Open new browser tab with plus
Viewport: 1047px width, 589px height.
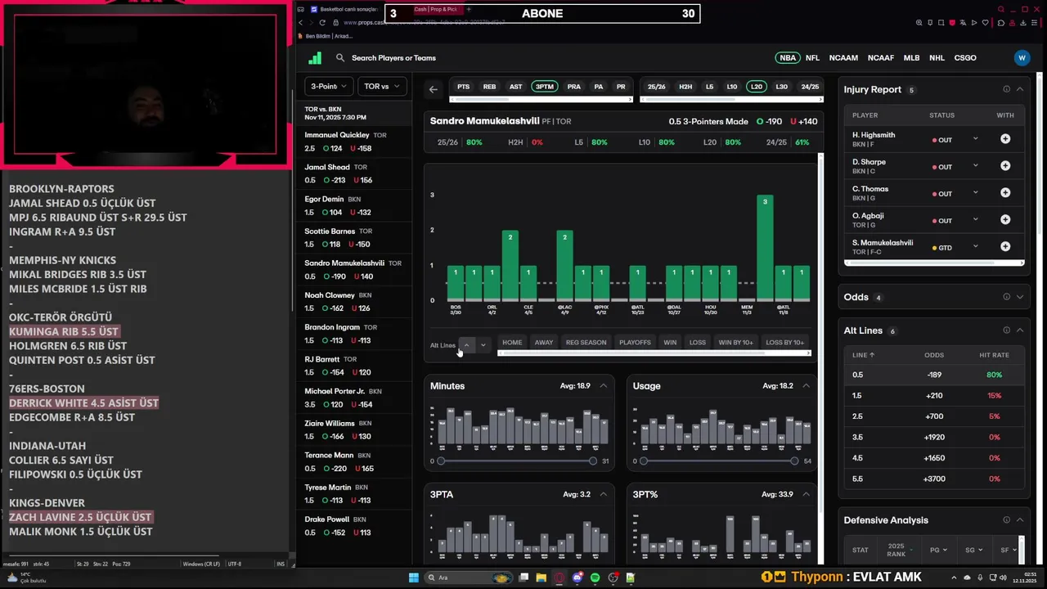[469, 9]
